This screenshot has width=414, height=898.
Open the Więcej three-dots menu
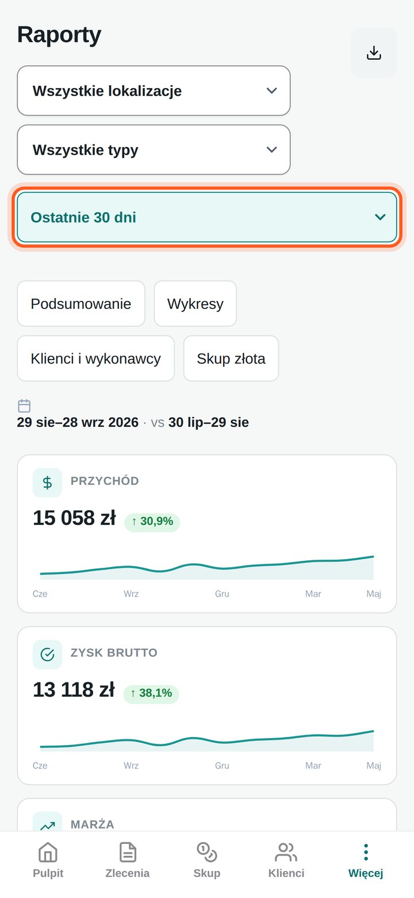point(366,861)
